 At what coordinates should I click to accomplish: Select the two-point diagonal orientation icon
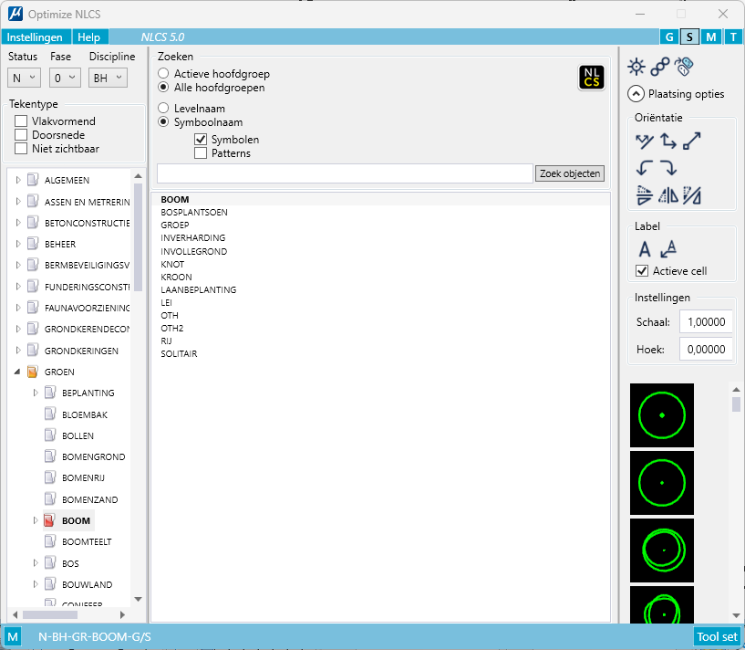(692, 142)
